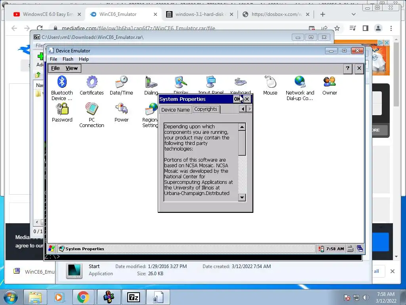The width and height of the screenshot is (406, 305).
Task: Click the CE clock showing 7:58 AM
Action: tap(335, 249)
